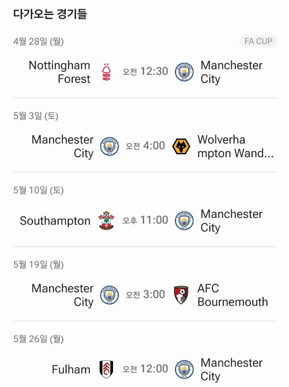Open the Nottingham Forest team name
The height and width of the screenshot is (387, 289).
pyautogui.click(x=59, y=72)
